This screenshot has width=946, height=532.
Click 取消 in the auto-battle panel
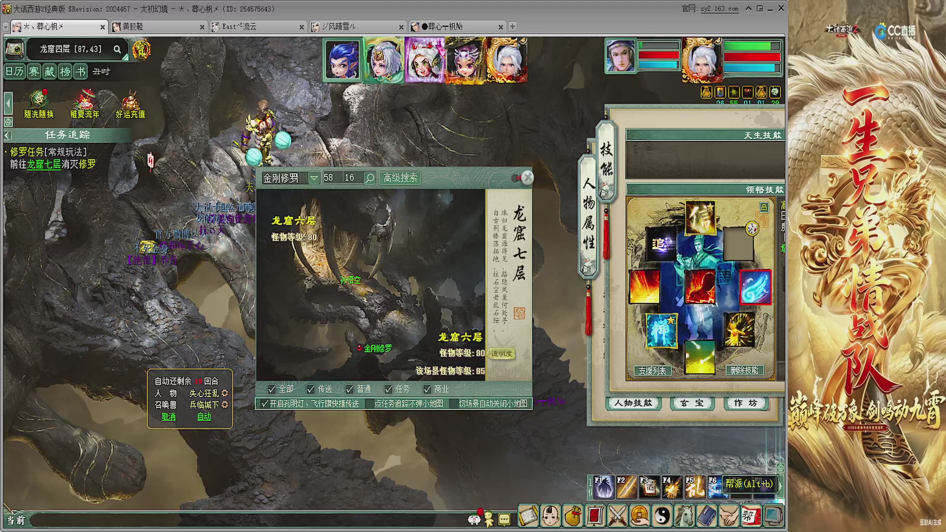(169, 417)
